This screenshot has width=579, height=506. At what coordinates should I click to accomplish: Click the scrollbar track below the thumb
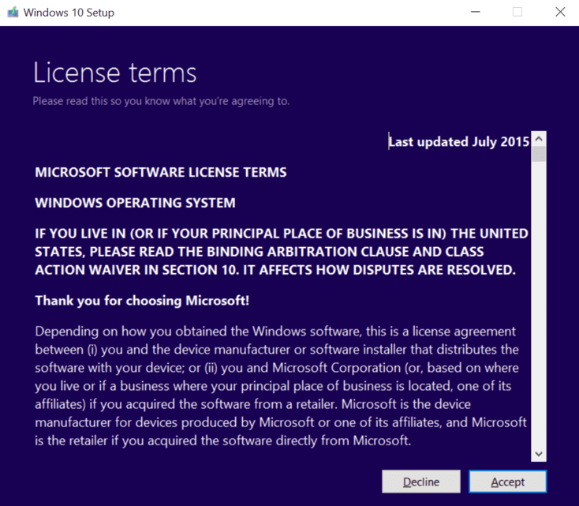[x=539, y=303]
